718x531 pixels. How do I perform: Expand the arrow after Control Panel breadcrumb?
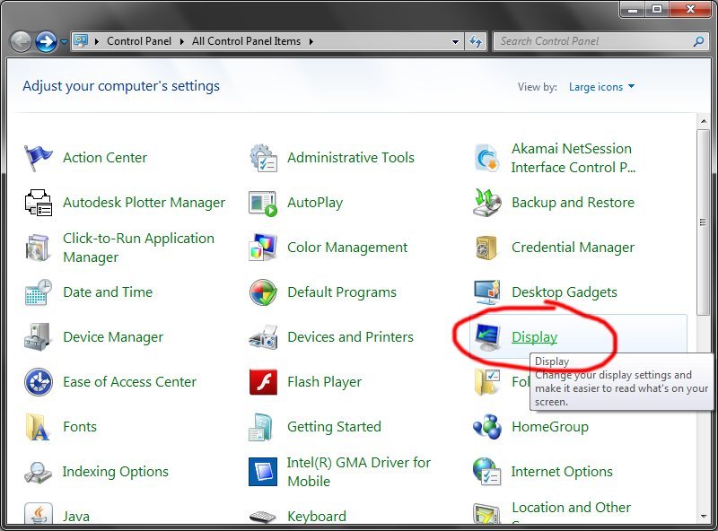[x=182, y=41]
